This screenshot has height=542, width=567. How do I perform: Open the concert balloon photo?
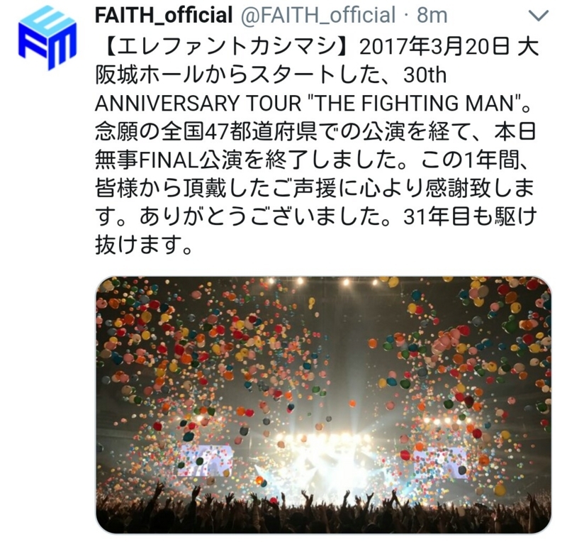(x=323, y=405)
